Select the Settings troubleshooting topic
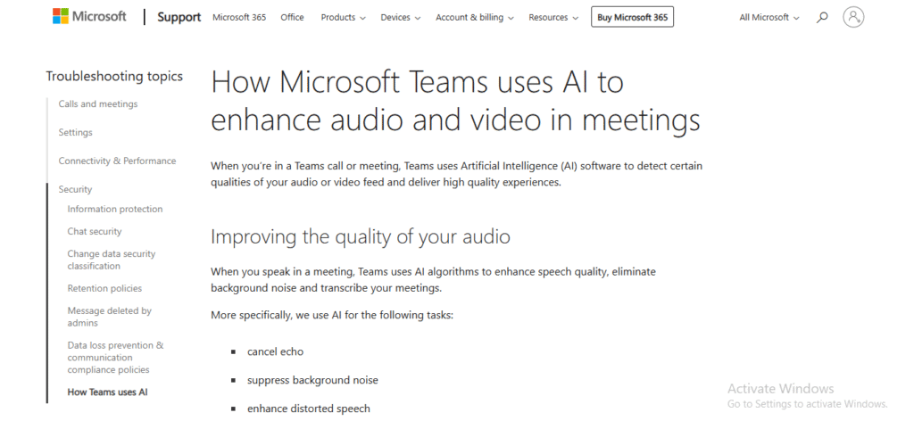Viewport: 914px width, 421px height. point(75,133)
